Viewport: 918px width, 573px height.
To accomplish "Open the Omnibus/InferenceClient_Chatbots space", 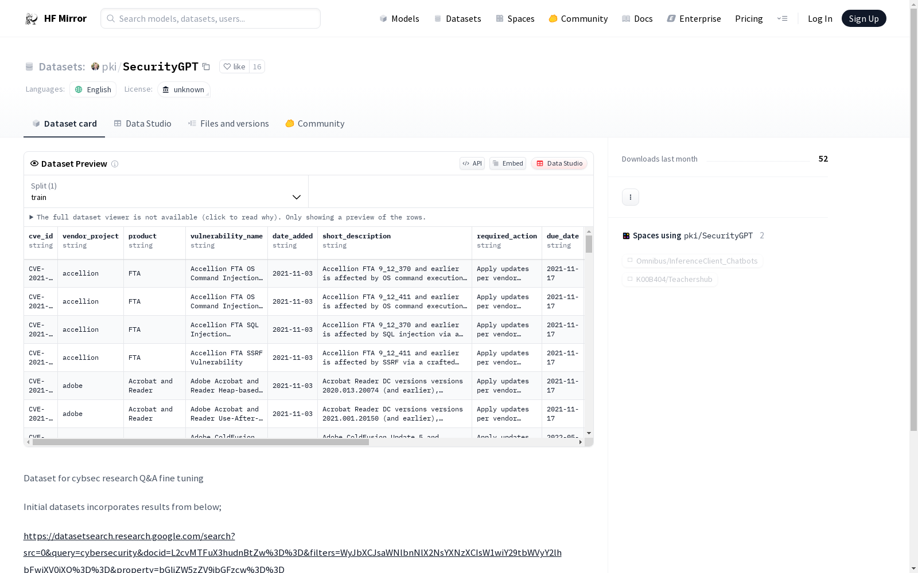I will (x=692, y=261).
